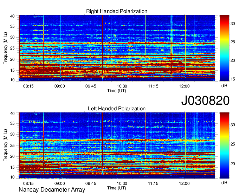The image size is (239, 194).
Task: Click the dB unit label of Right Handed color bar
Action: (224, 86)
